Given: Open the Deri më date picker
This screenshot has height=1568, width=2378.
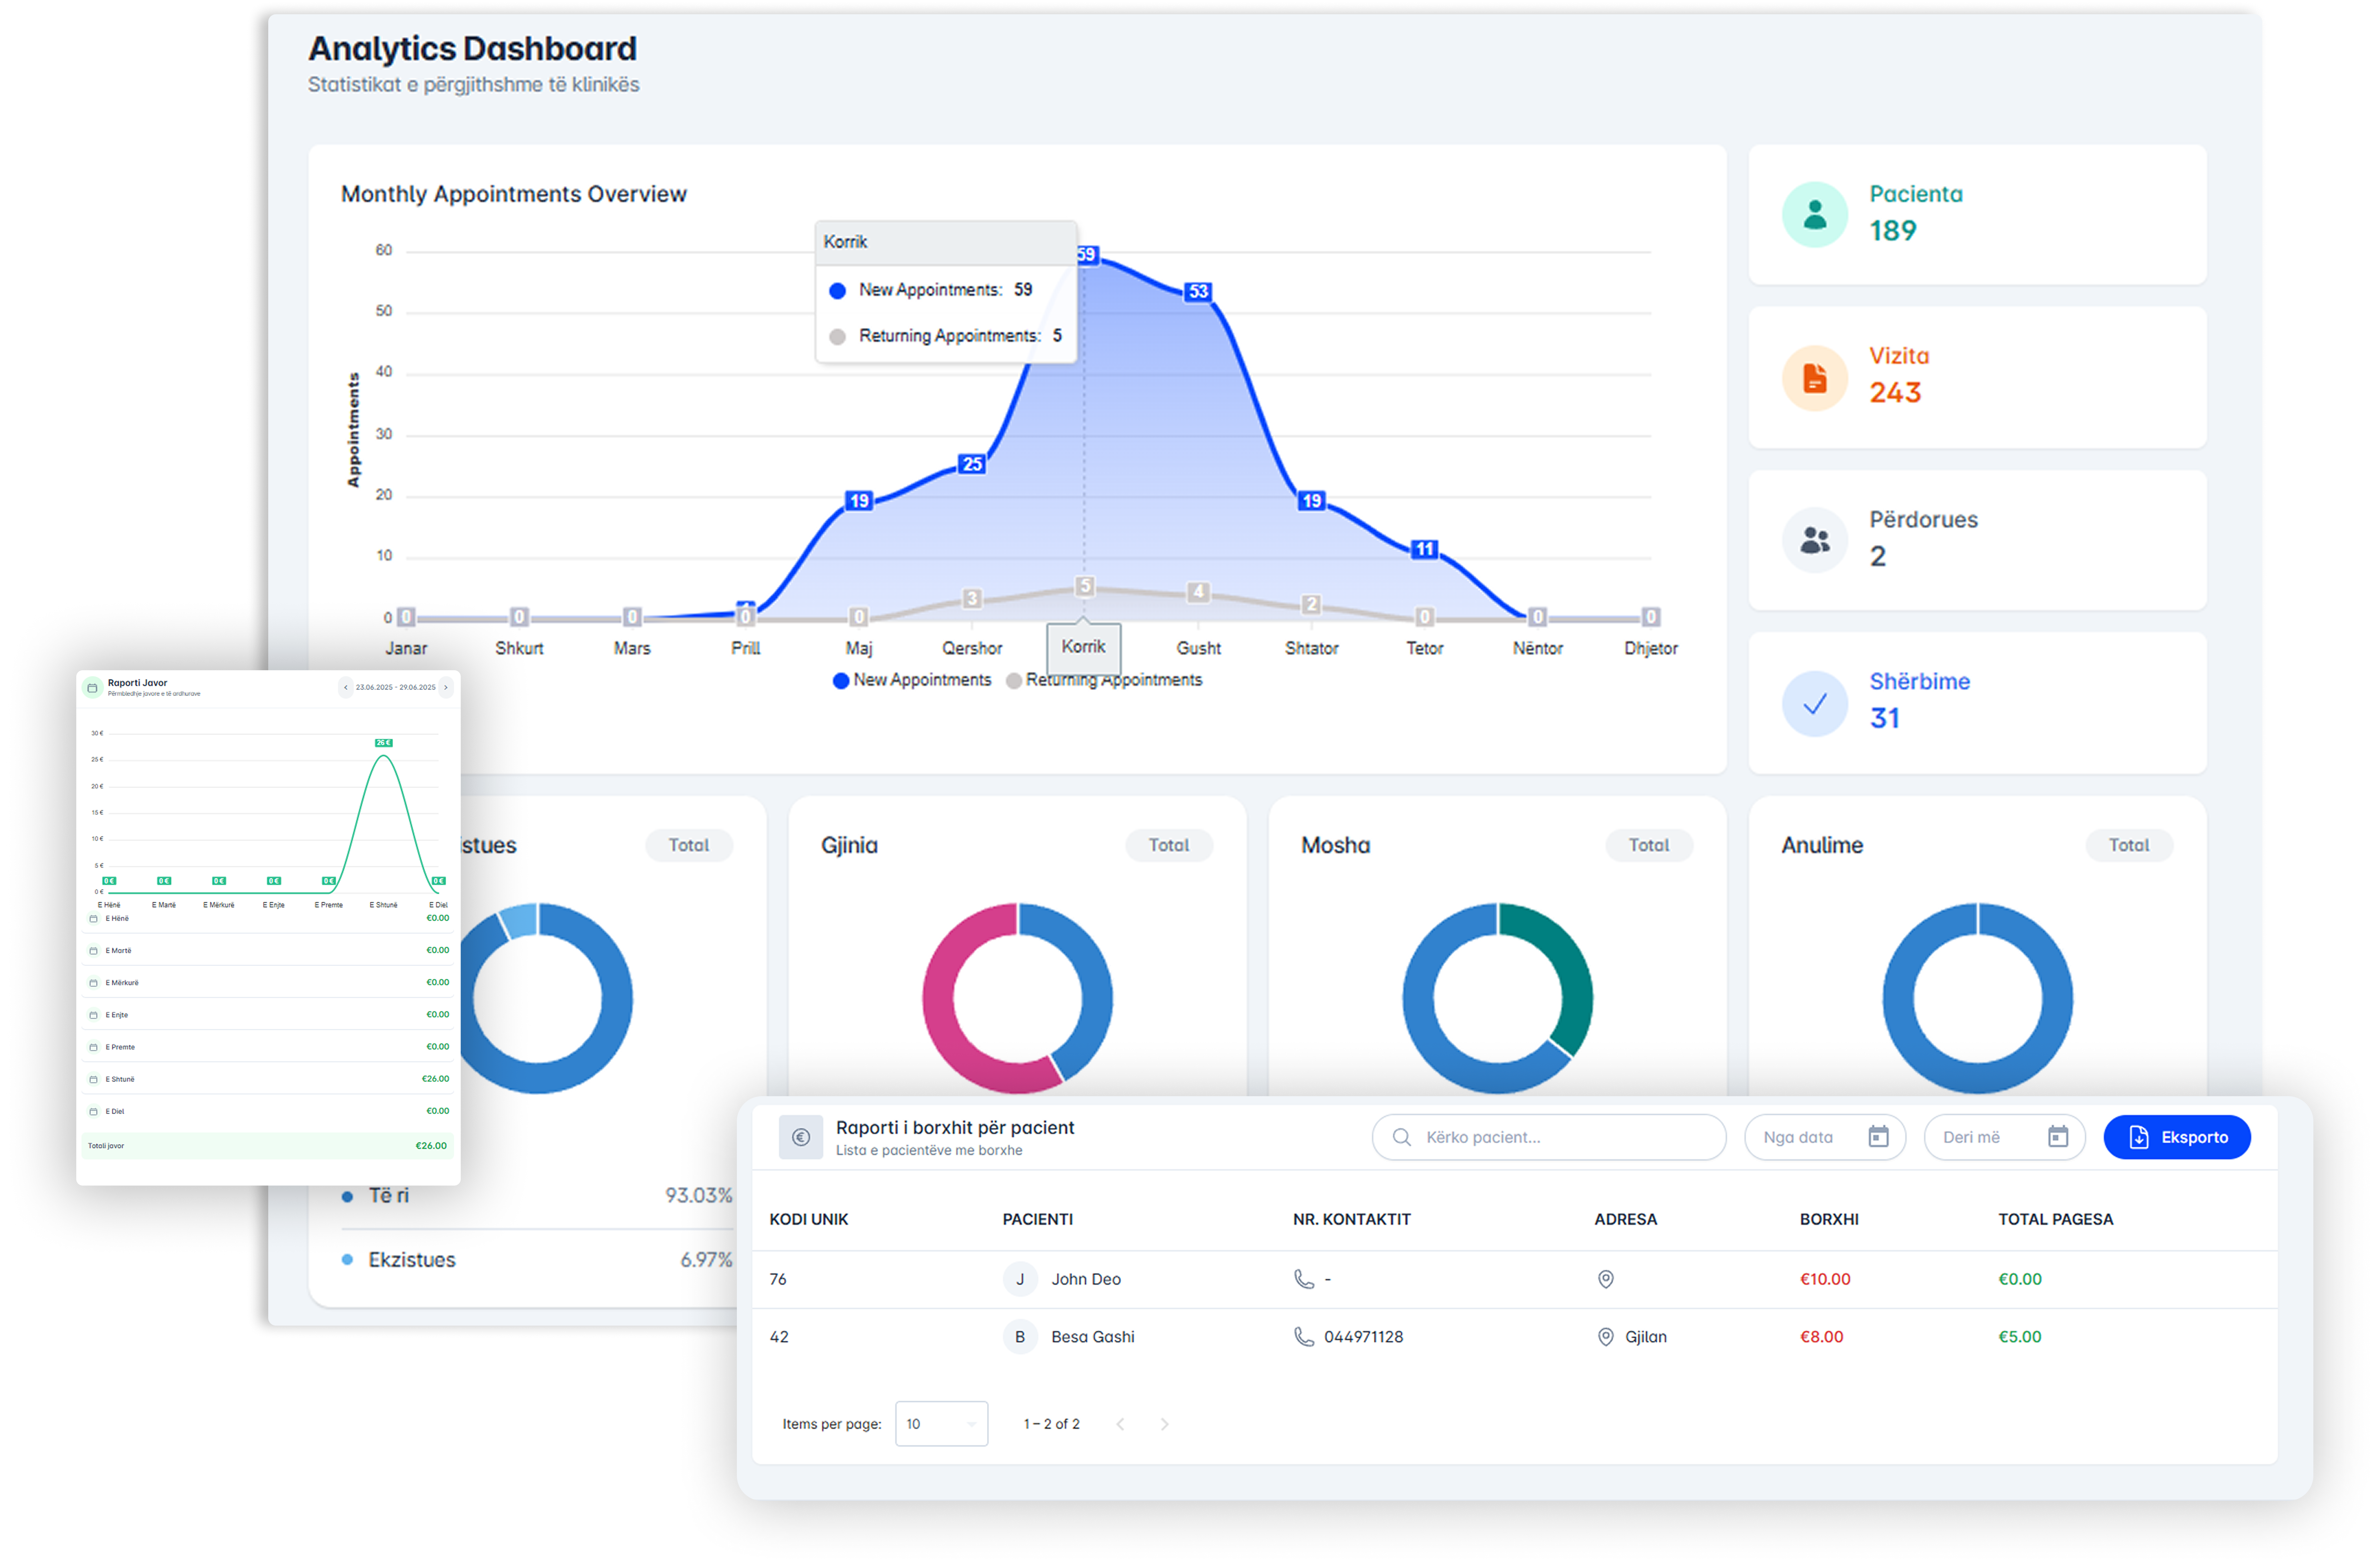Looking at the screenshot, I should [2003, 1137].
